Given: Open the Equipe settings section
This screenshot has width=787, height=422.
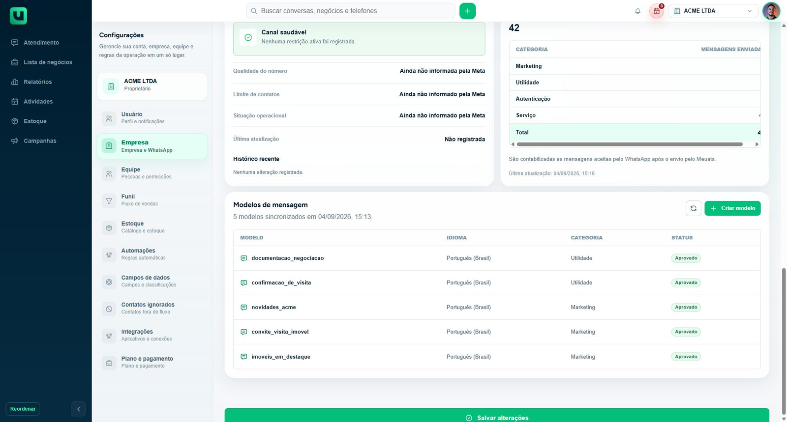Looking at the screenshot, I should pos(152,173).
